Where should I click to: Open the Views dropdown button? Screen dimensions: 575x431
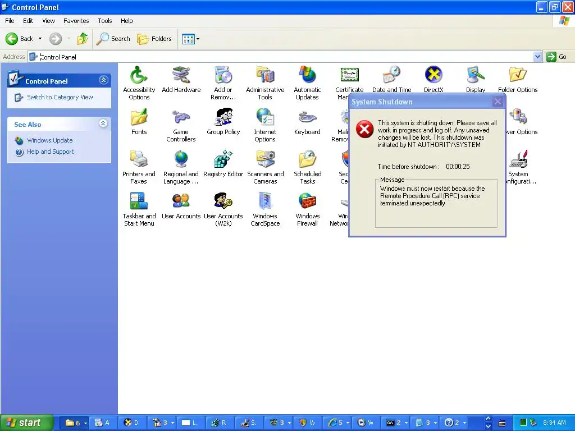click(x=191, y=39)
